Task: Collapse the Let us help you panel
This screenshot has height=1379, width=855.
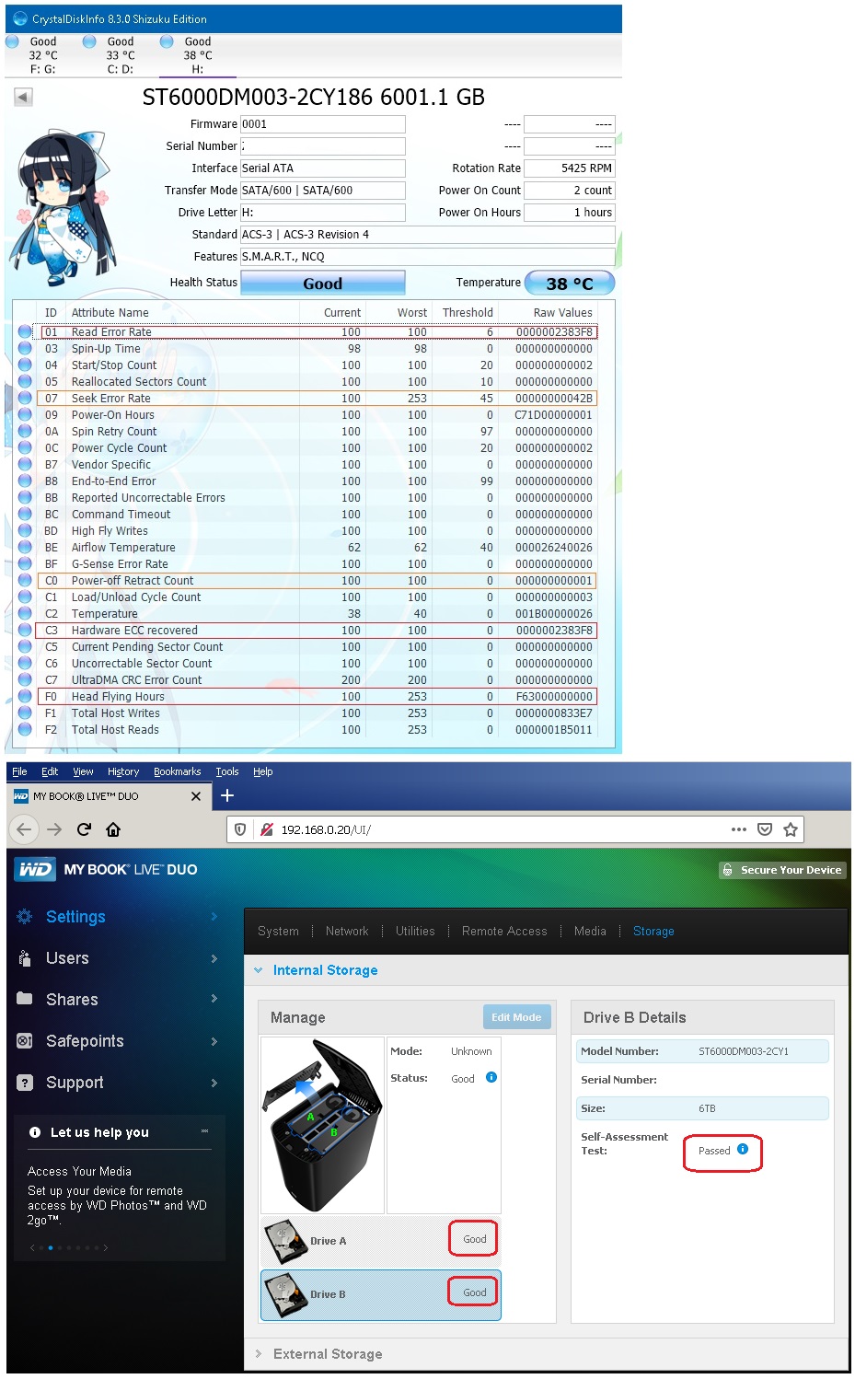Action: (x=204, y=1131)
